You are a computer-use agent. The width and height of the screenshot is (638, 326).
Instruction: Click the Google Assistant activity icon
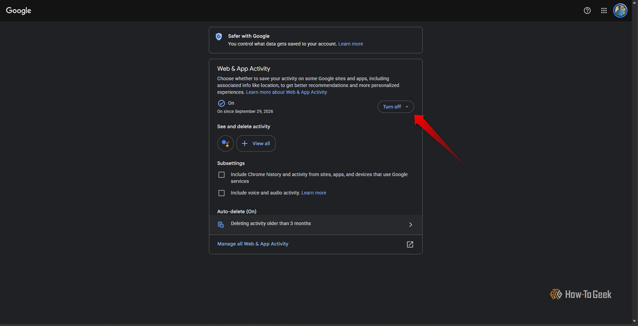pos(225,144)
